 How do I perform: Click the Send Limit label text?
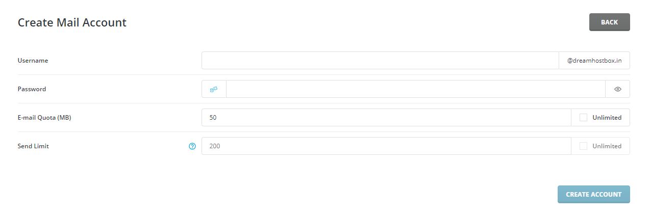[33, 146]
